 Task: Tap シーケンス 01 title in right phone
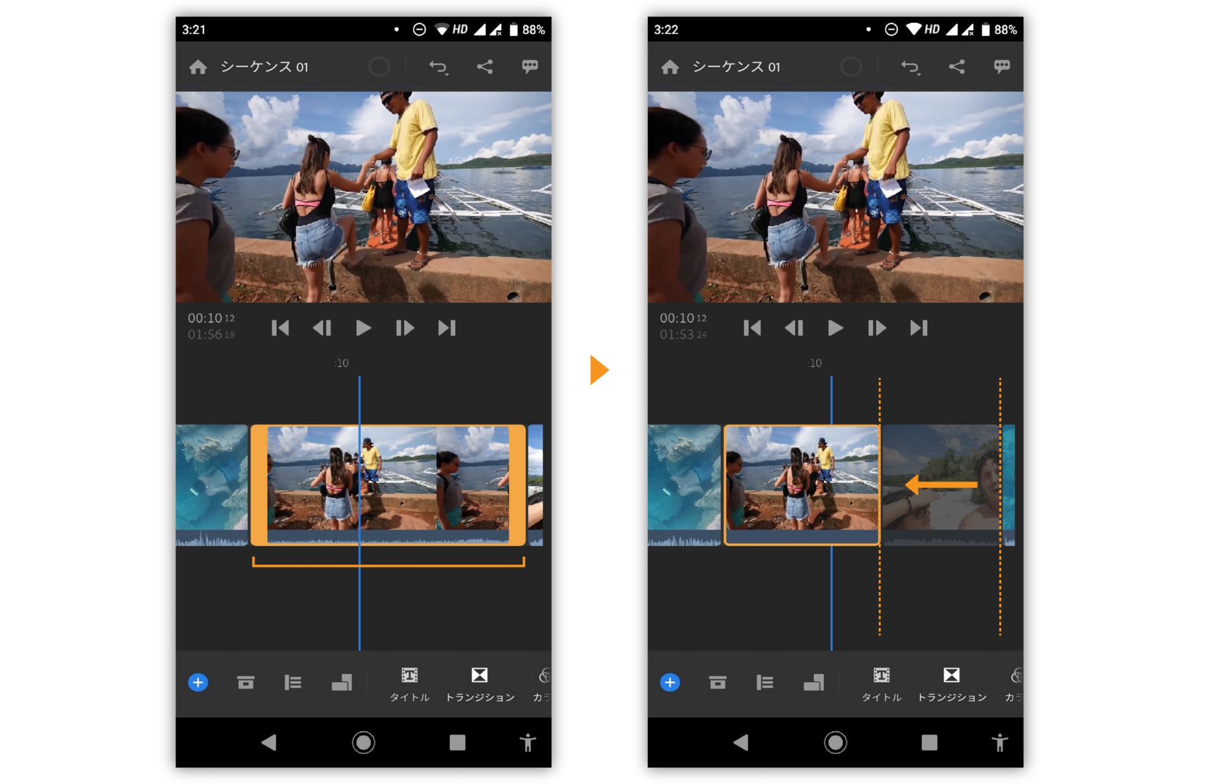pyautogui.click(x=736, y=67)
